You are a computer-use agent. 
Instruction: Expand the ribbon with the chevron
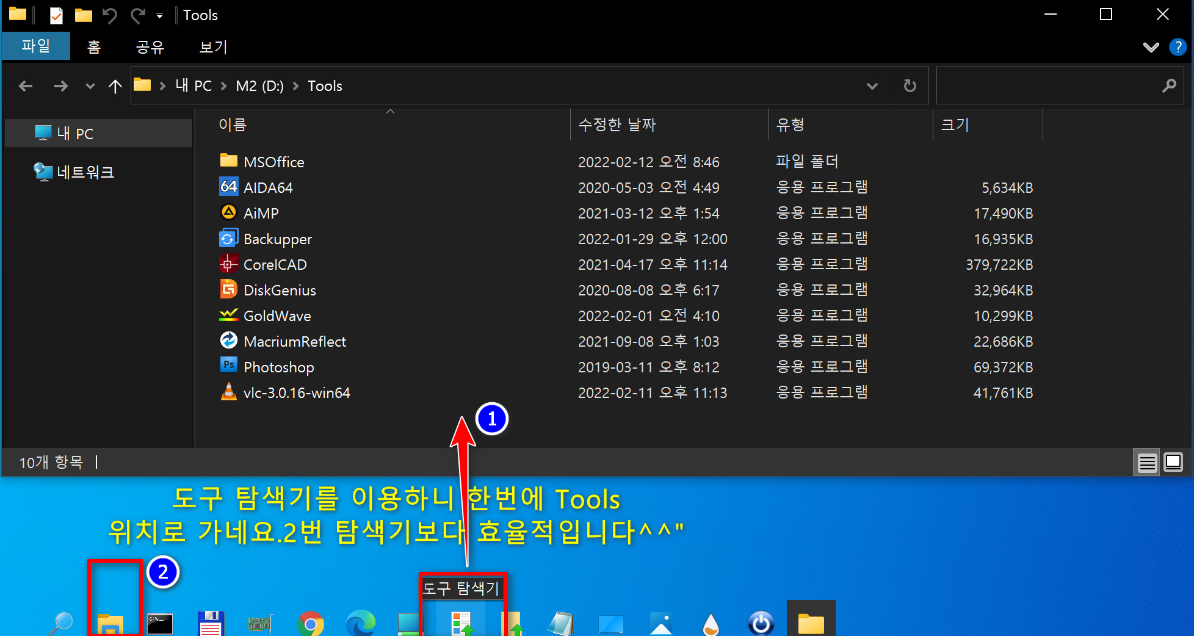[1151, 48]
